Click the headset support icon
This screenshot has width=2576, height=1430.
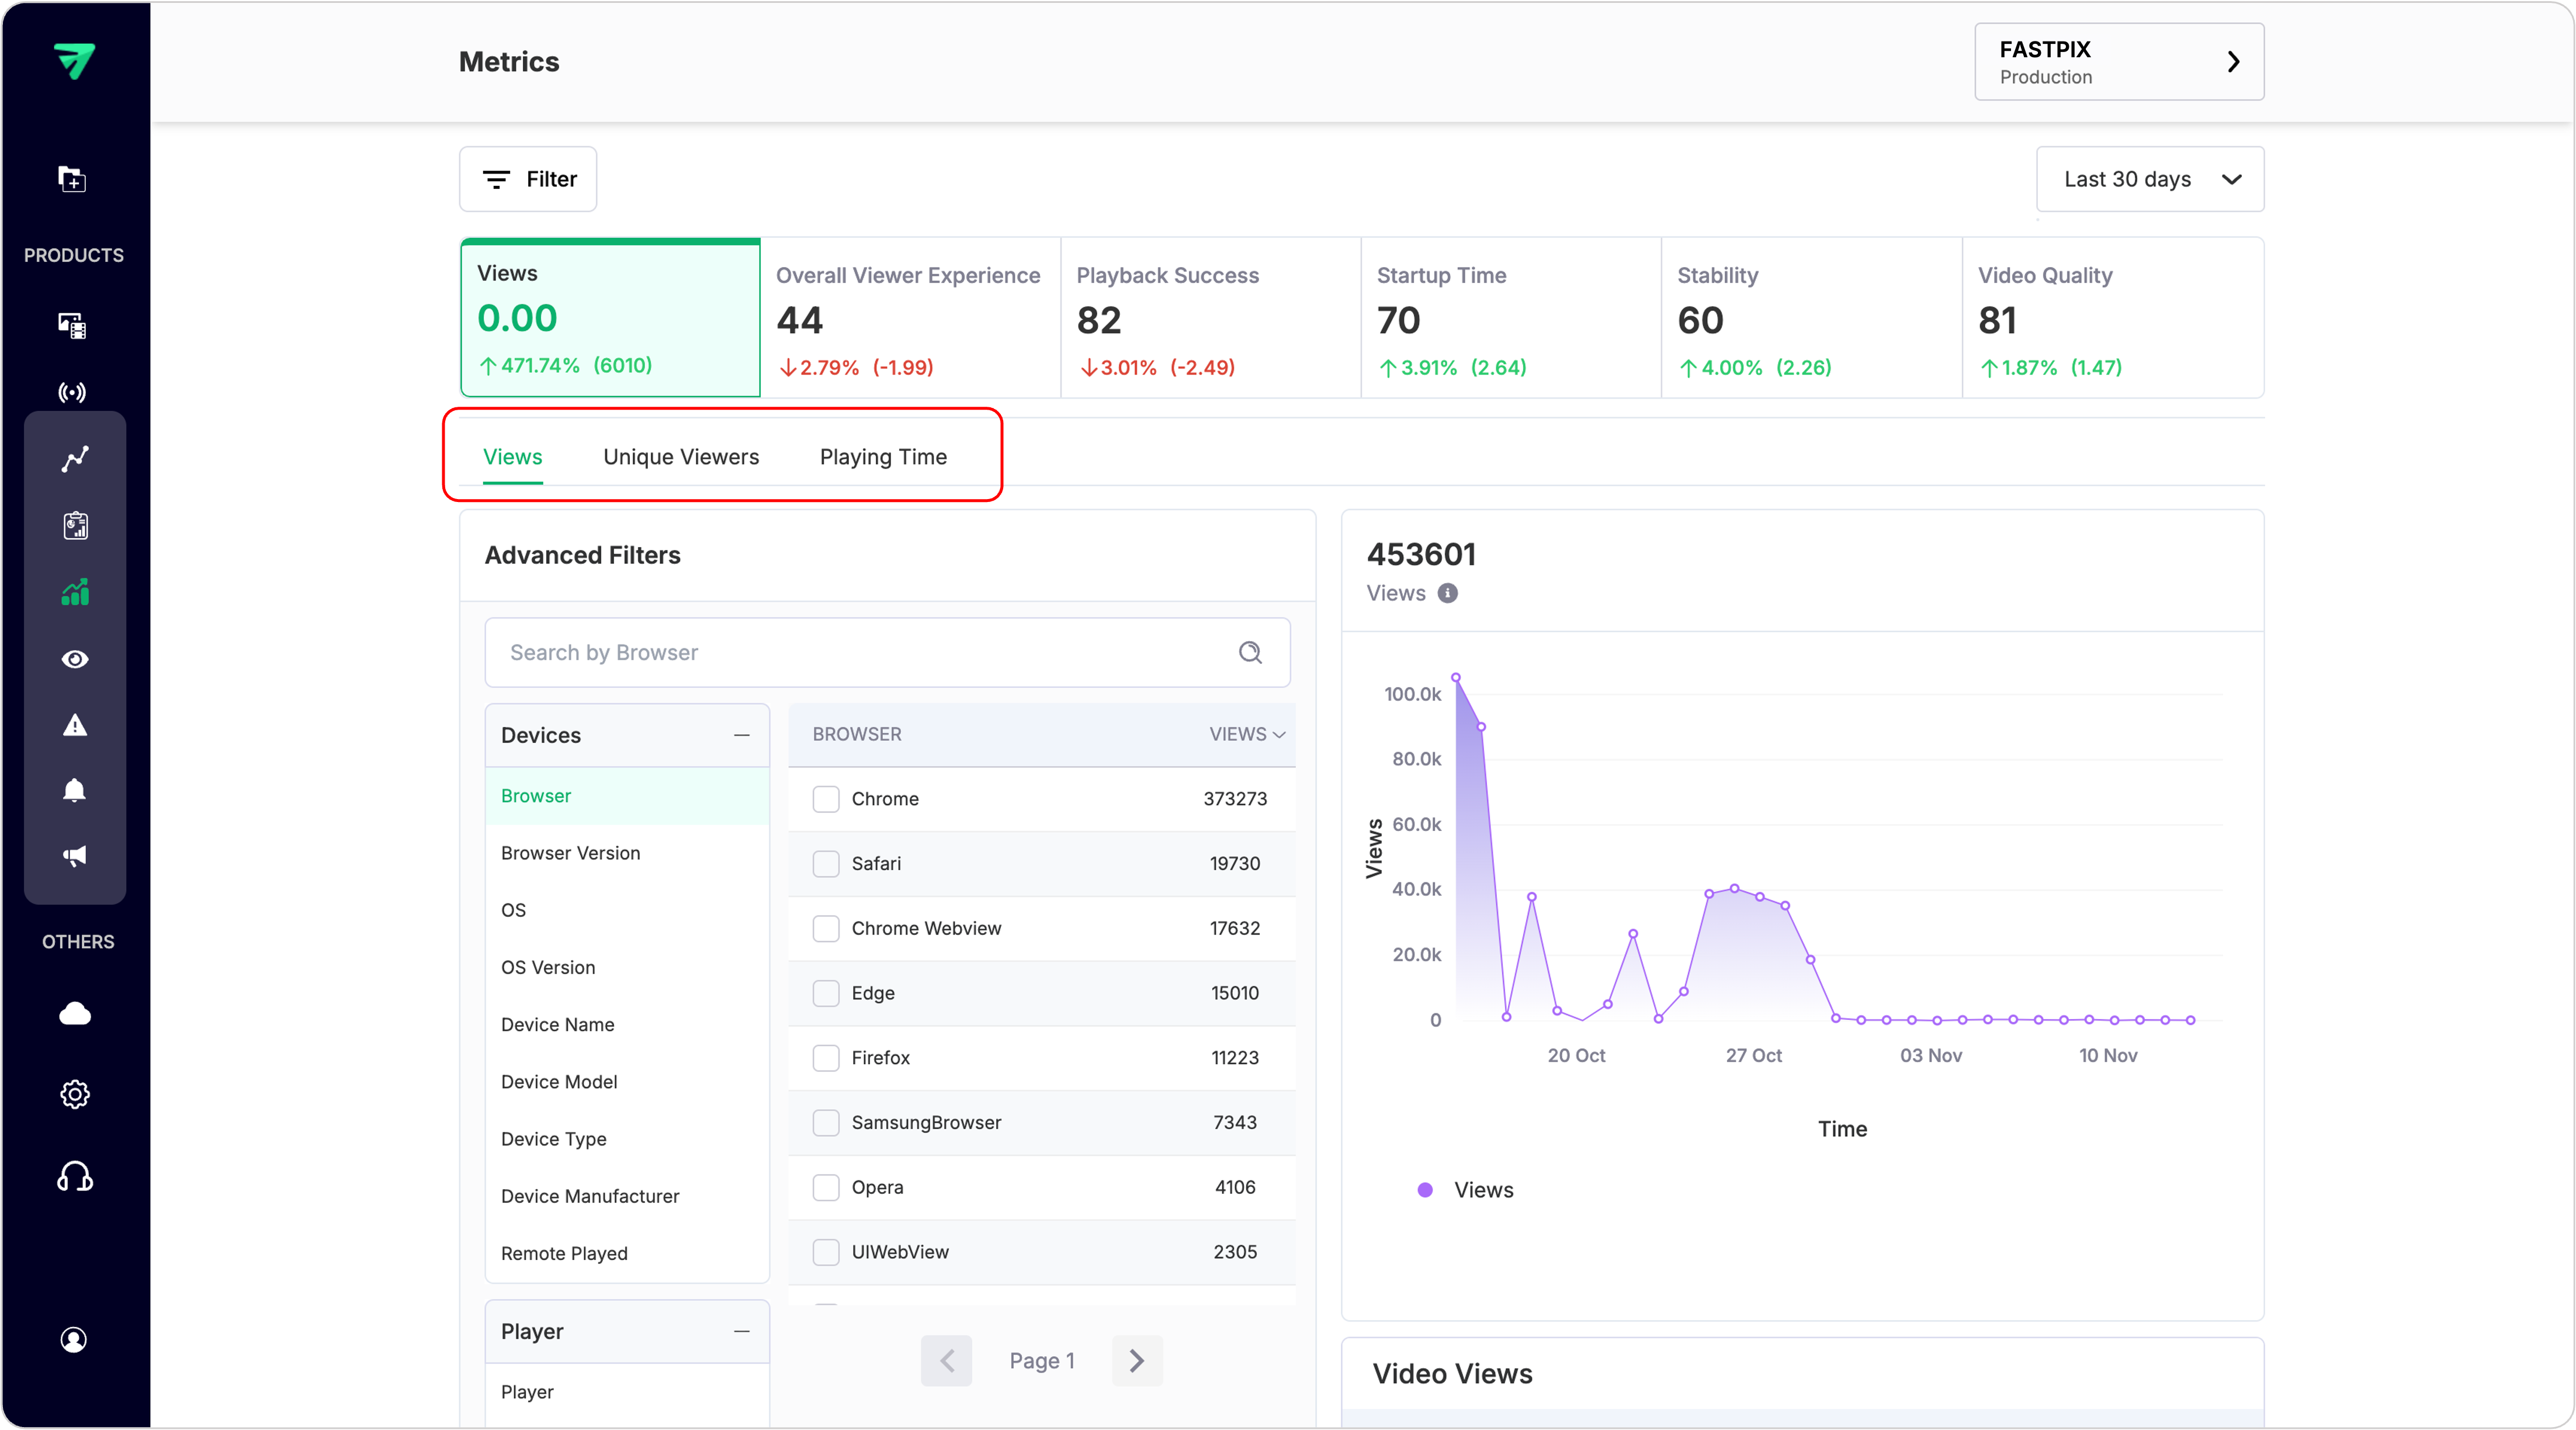tap(74, 1177)
